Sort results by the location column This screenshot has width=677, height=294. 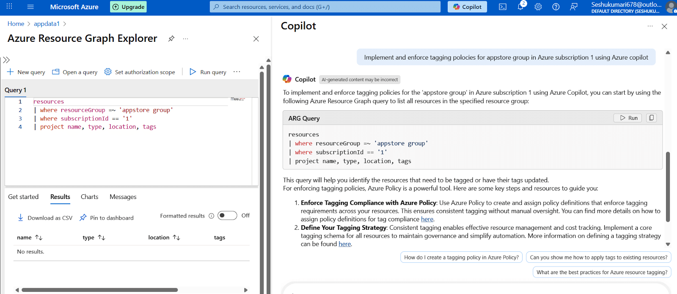pos(164,237)
